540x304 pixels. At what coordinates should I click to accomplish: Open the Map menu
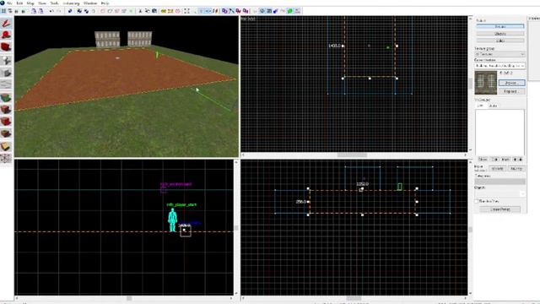30,3
